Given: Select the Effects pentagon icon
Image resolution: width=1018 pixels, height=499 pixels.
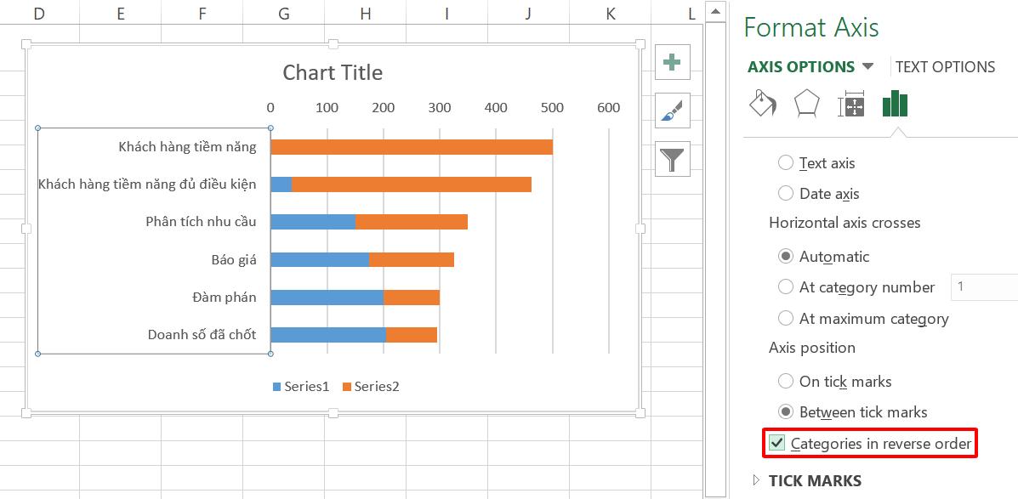Looking at the screenshot, I should click(x=806, y=104).
